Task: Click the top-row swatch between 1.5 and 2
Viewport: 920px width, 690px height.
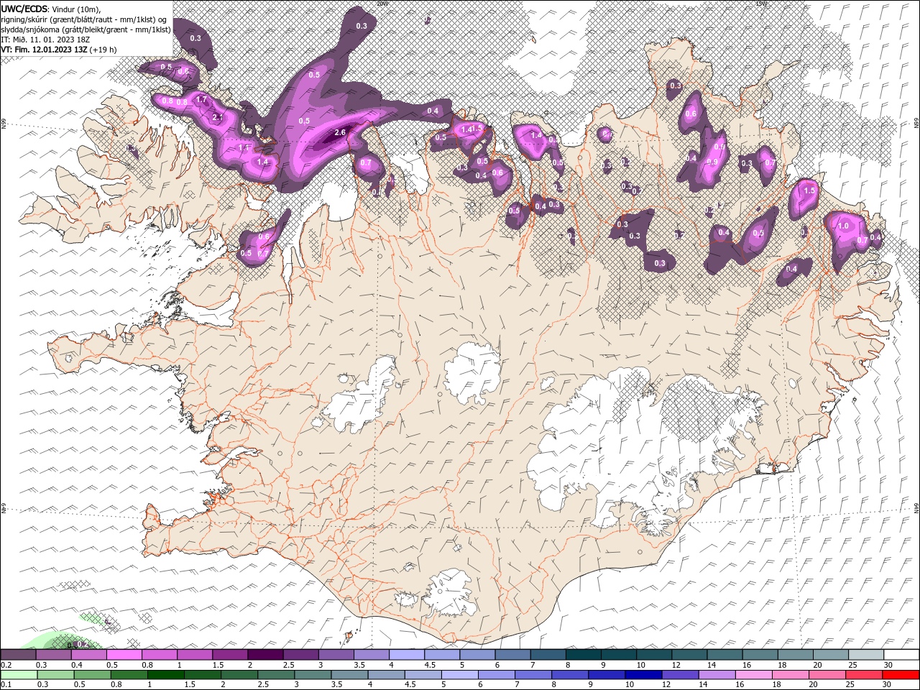Action: tap(231, 655)
